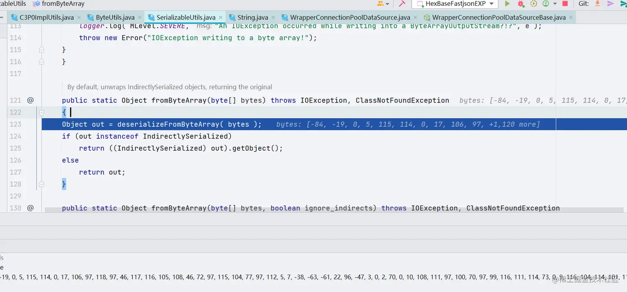Open the HexBaseFastjsonEXP run configuration dropdown
Viewport: 627px width, 292px height.
[x=455, y=4]
